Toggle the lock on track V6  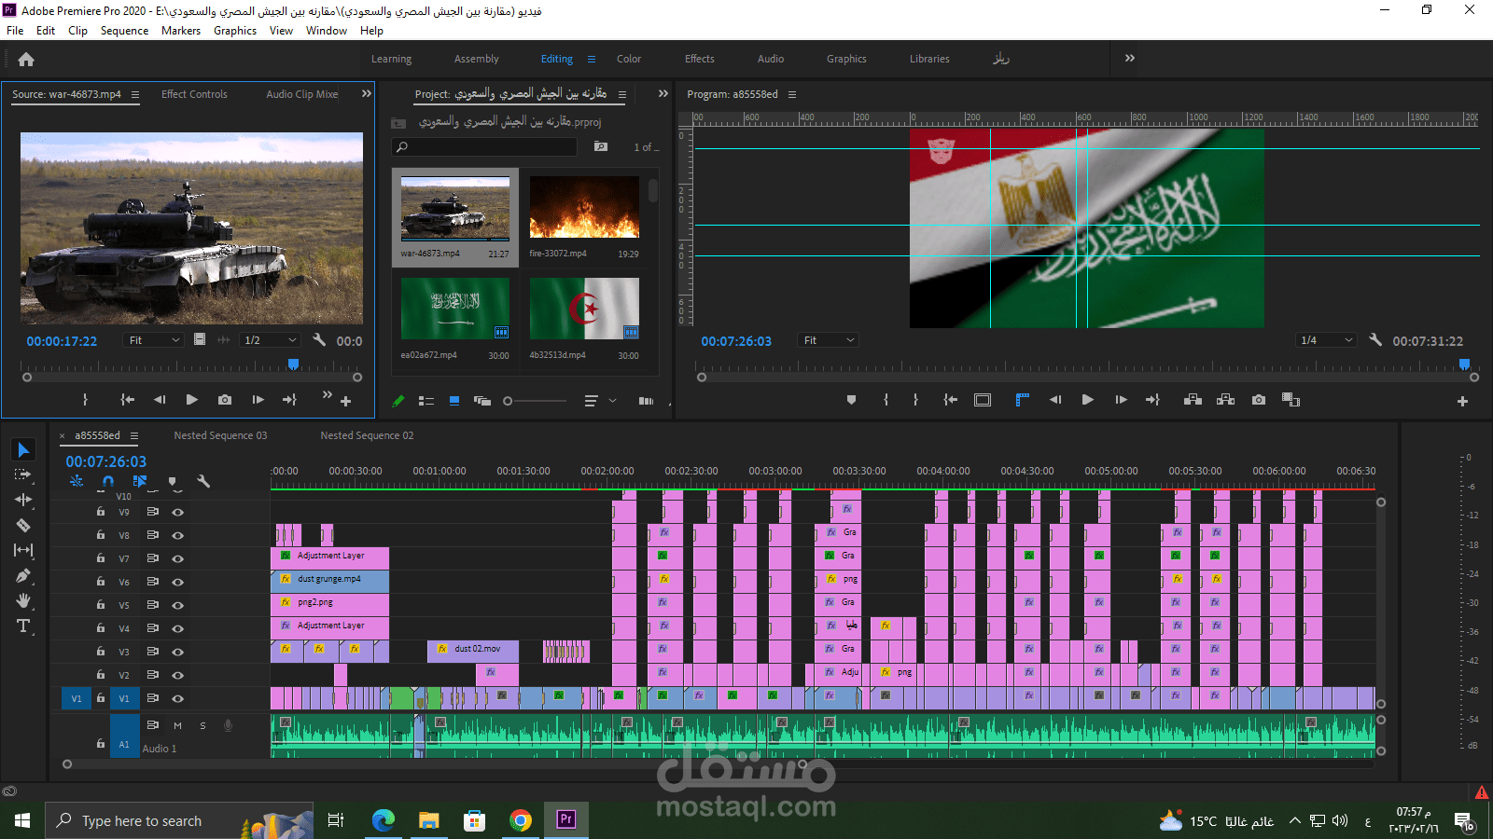[x=101, y=582]
